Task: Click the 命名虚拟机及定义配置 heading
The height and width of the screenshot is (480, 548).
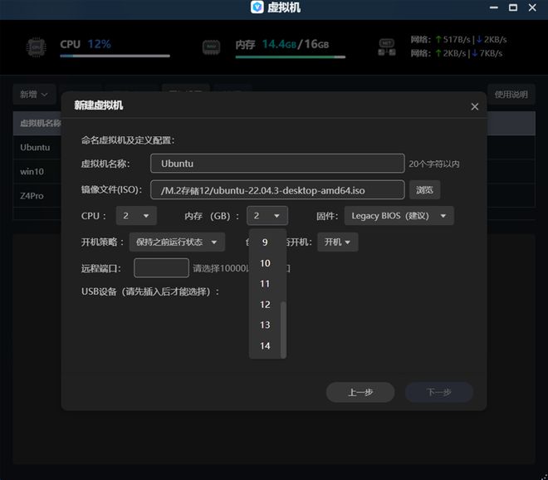Action: tap(128, 140)
